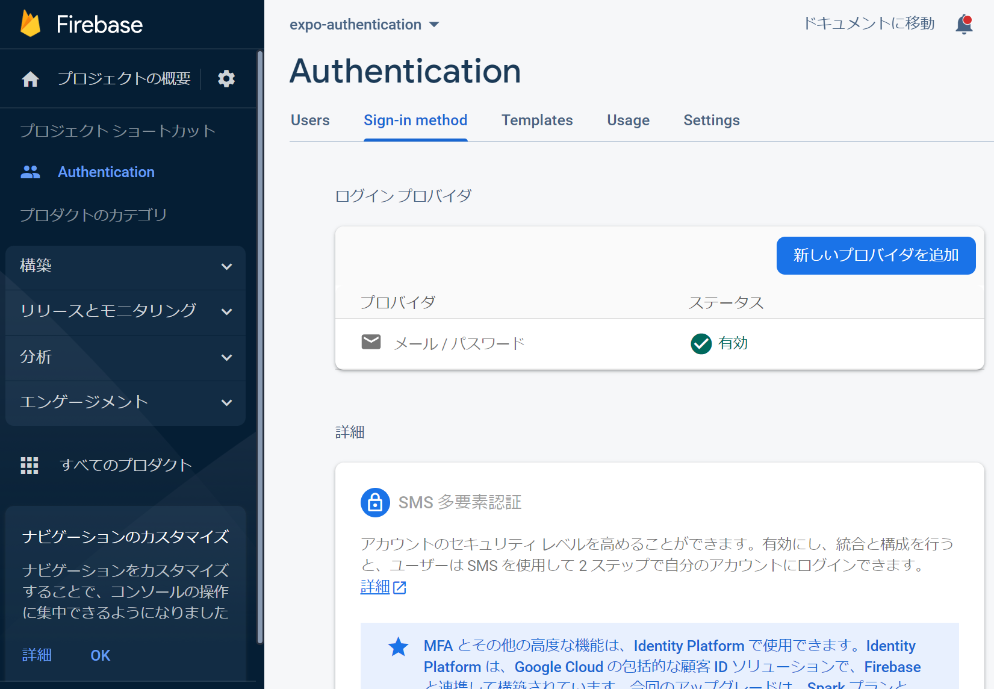Dismiss the navigation notice with OK

[x=100, y=655]
